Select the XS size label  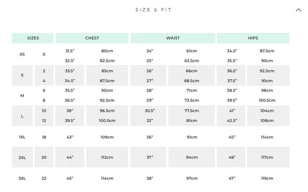click(x=22, y=54)
